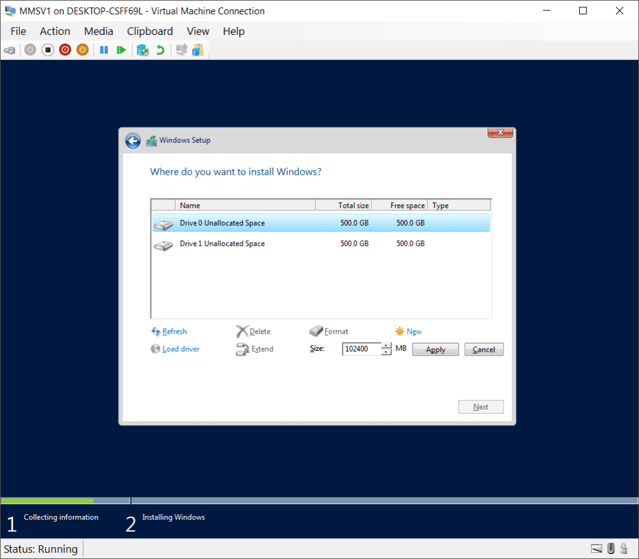Click the Share resources toolbar icon

(198, 50)
